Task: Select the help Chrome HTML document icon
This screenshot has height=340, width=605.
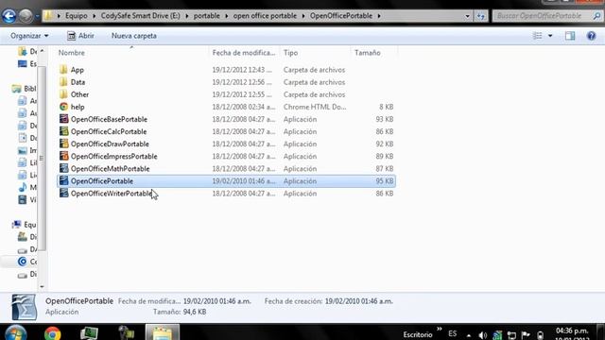Action: tap(63, 107)
